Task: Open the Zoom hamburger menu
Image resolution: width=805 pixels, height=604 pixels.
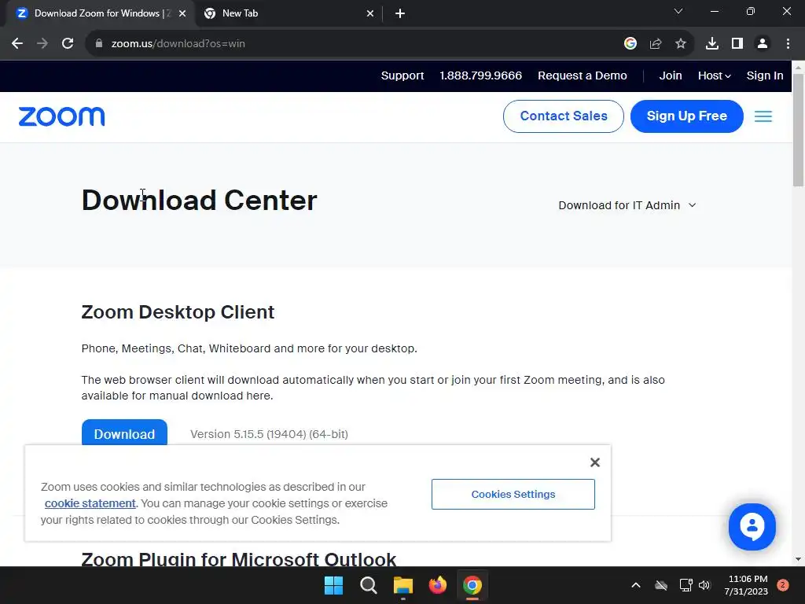Action: [x=763, y=116]
